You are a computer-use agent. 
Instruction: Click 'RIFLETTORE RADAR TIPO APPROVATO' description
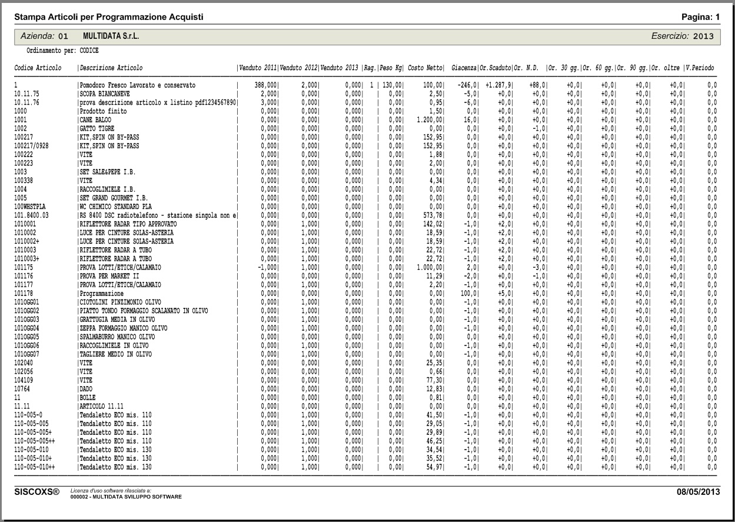pos(127,224)
